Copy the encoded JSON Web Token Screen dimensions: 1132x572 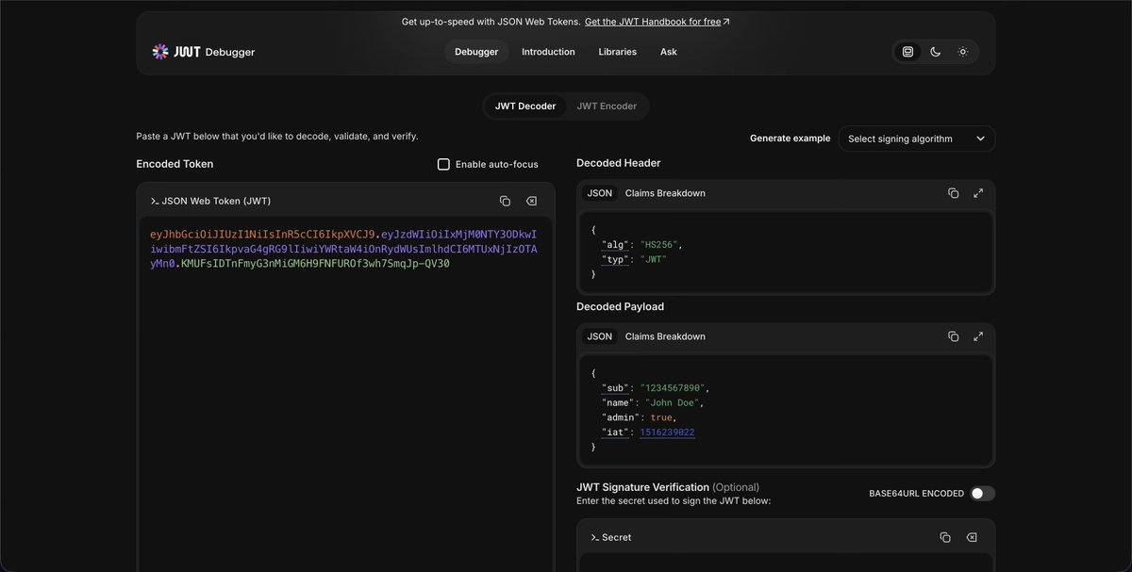(505, 201)
